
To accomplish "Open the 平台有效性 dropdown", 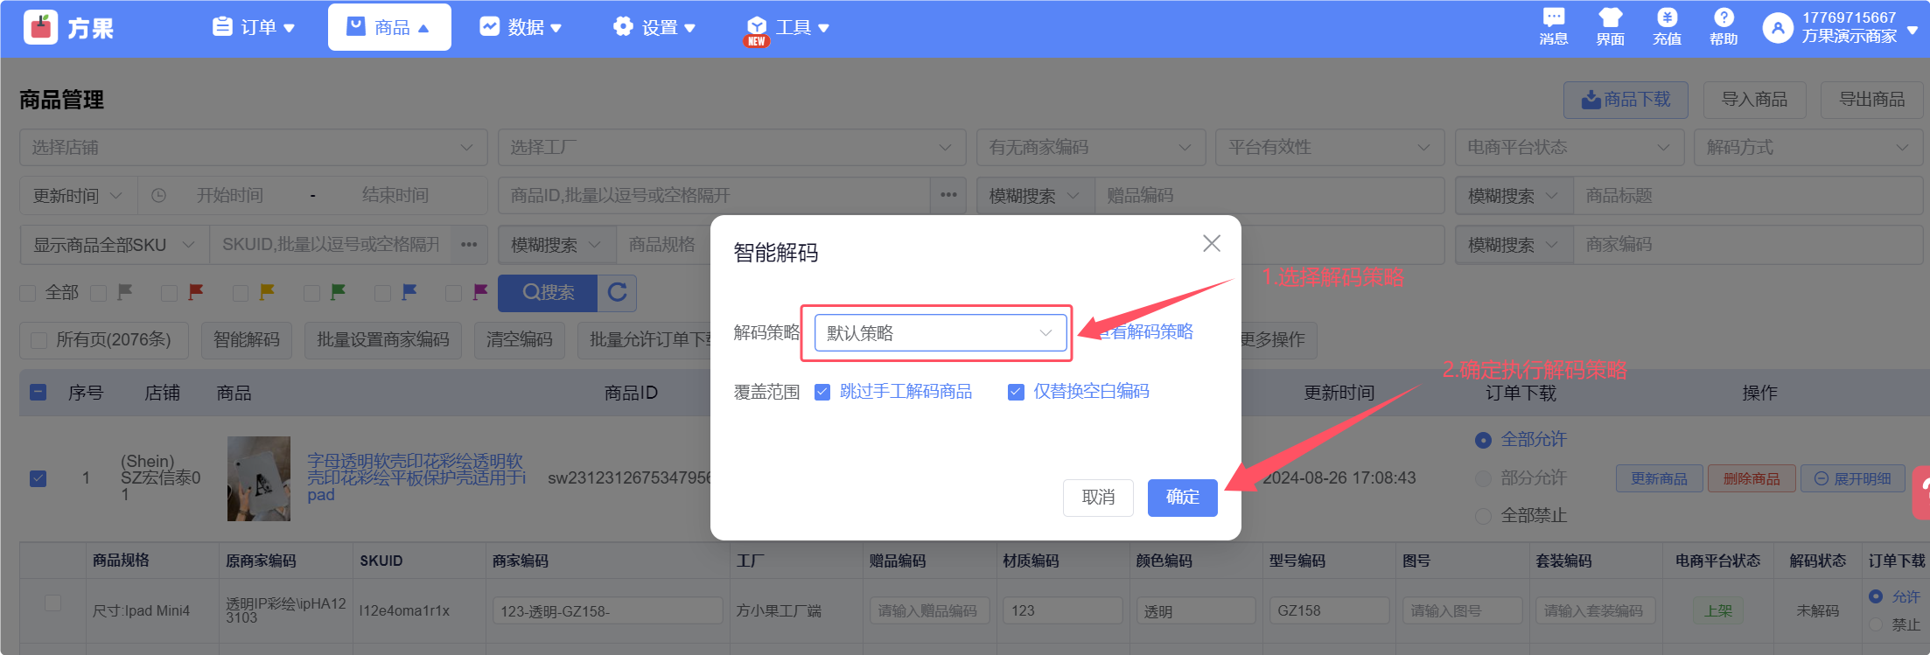I will [x=1330, y=147].
